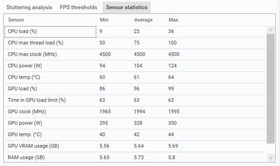The image size is (280, 166).
Task: Select the CPU temp (°C) row
Action: pos(136,77)
